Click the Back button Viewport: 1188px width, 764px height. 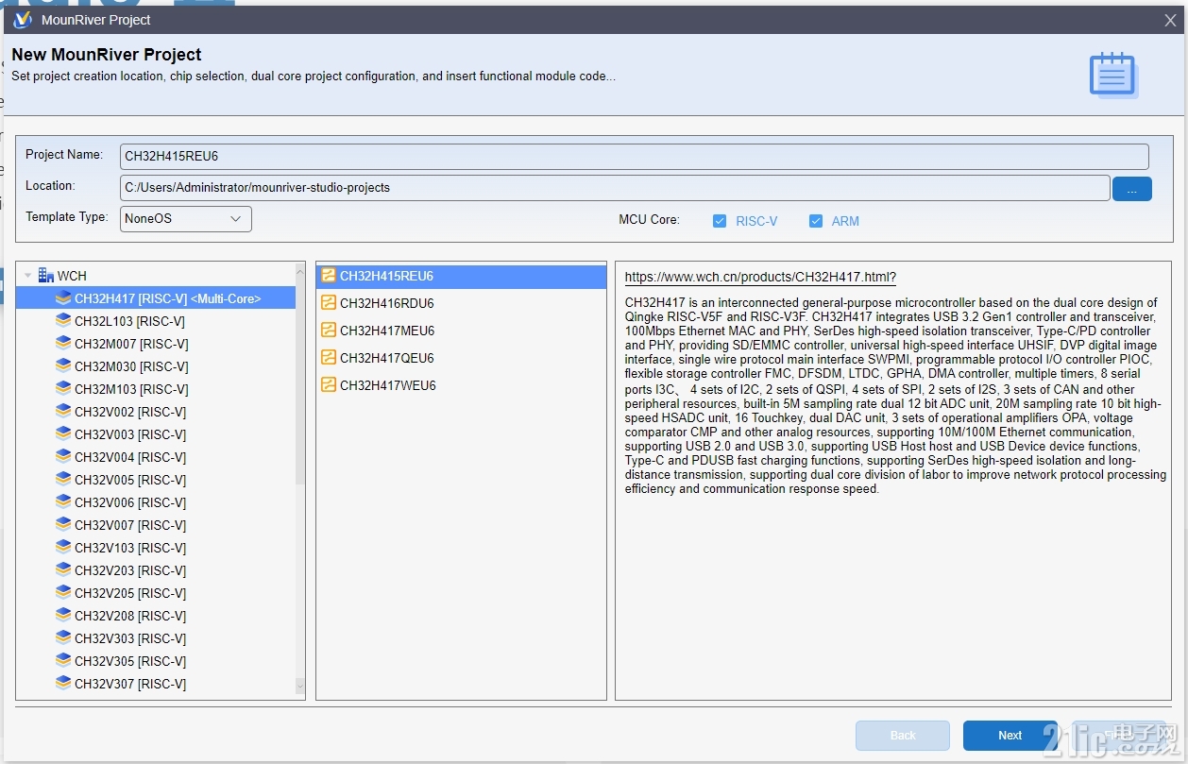[903, 736]
